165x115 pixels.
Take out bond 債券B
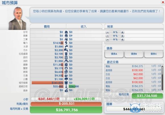pyautogui.click(x=134, y=54)
